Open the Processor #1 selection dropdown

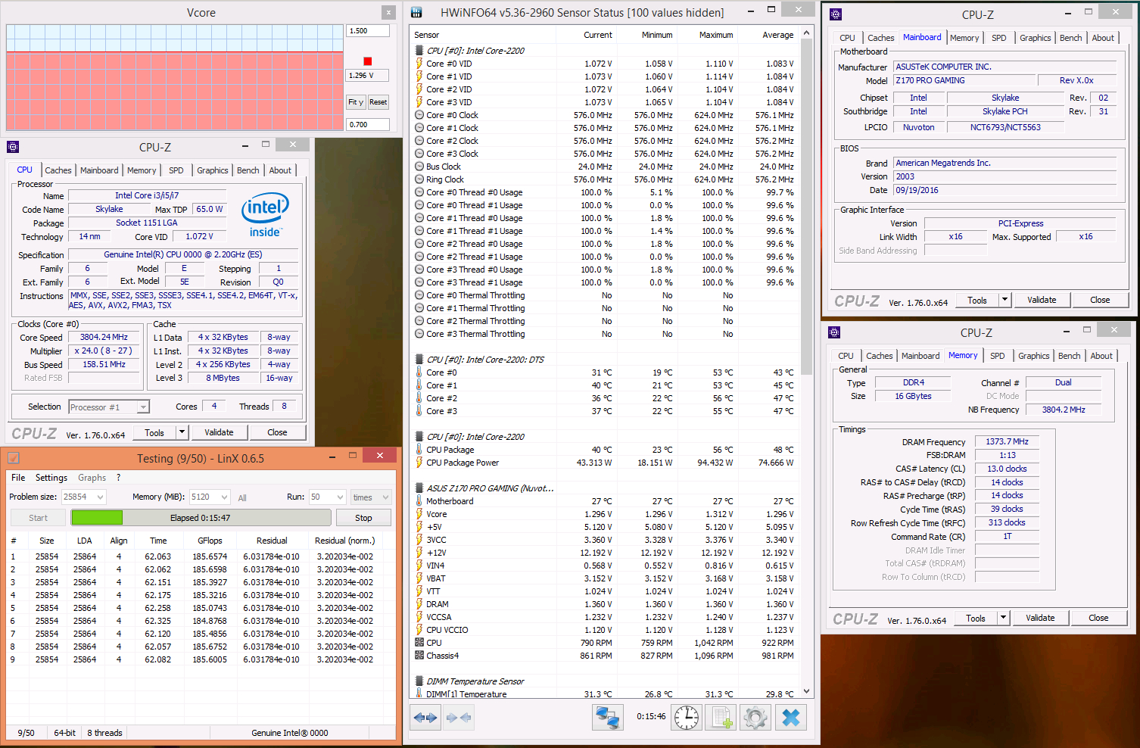pos(142,407)
